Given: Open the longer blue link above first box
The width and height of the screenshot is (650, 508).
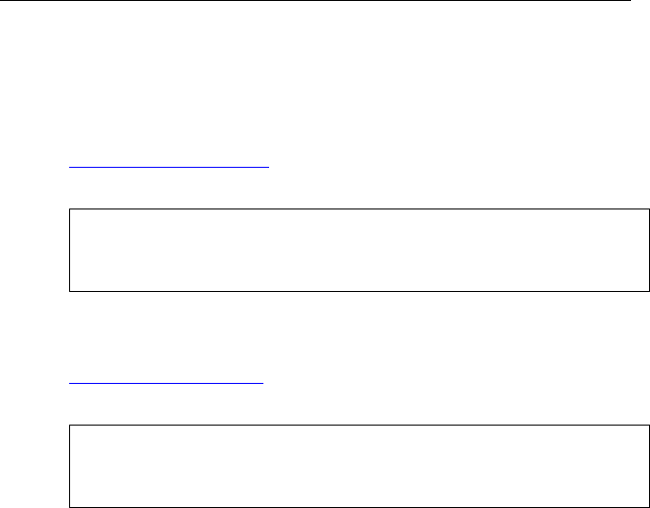Looking at the screenshot, I should (x=169, y=167).
